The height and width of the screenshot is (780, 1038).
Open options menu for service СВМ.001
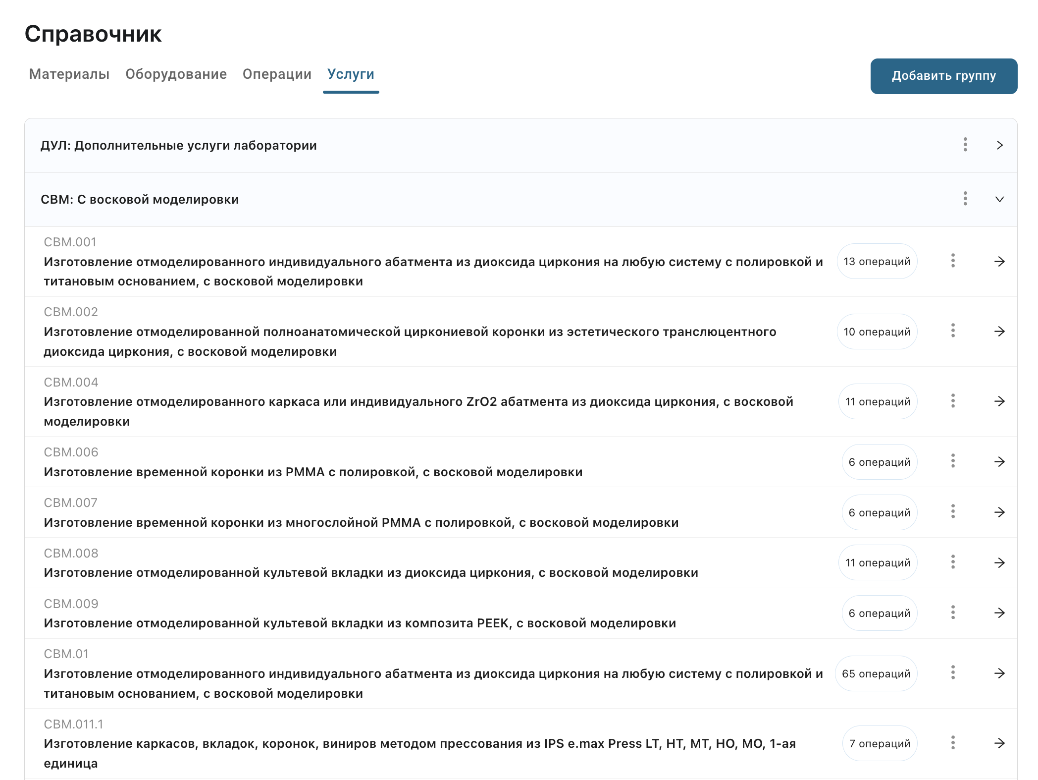[953, 261]
